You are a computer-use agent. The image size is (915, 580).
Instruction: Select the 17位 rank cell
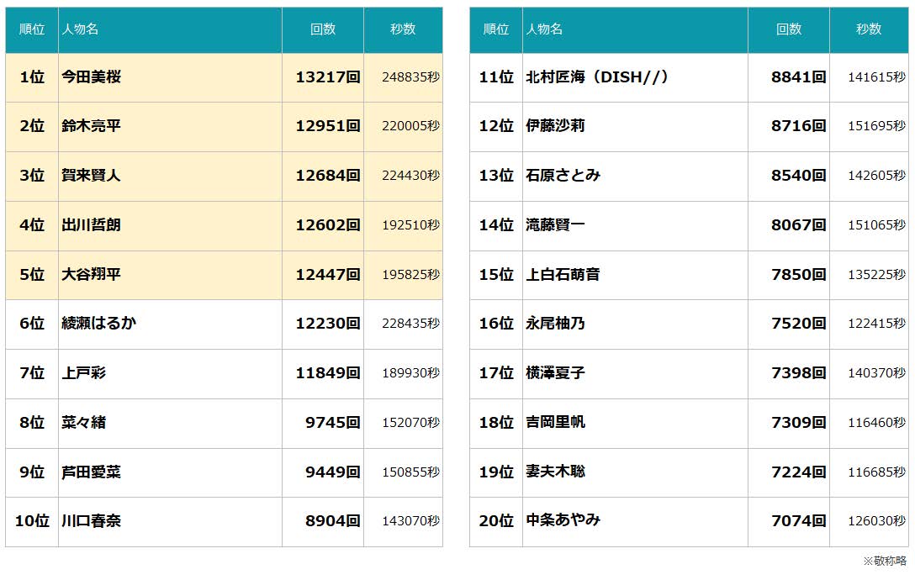click(496, 373)
